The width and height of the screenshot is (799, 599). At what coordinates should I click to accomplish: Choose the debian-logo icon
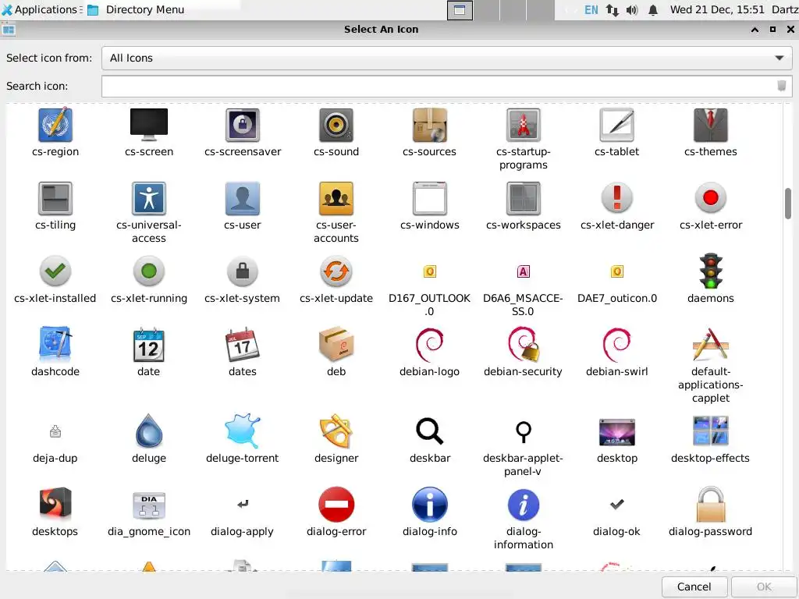tap(430, 344)
